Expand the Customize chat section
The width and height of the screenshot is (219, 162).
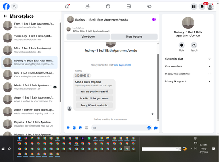click(188, 59)
